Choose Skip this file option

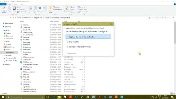[x=73, y=42]
